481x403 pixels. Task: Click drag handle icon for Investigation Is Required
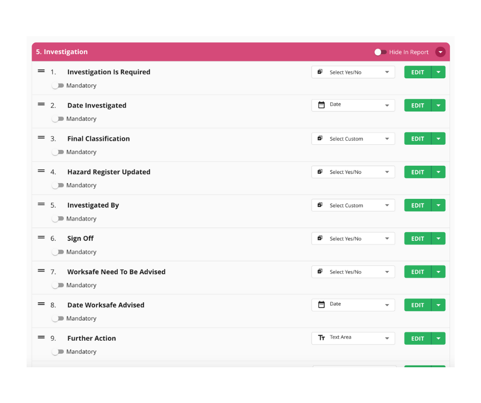pos(41,72)
